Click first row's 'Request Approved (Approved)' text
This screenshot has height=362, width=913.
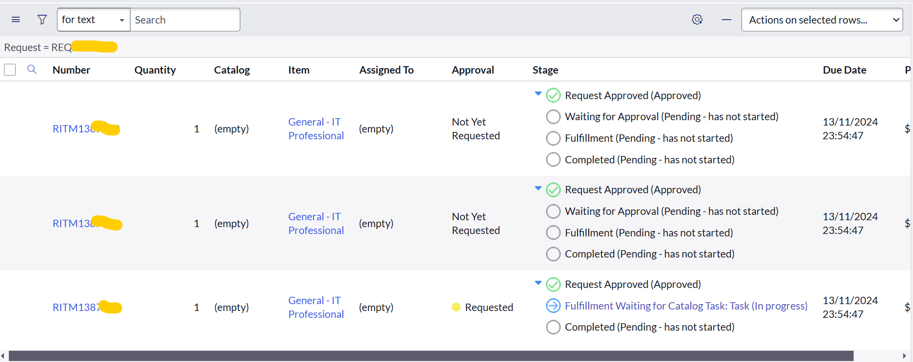(x=633, y=95)
